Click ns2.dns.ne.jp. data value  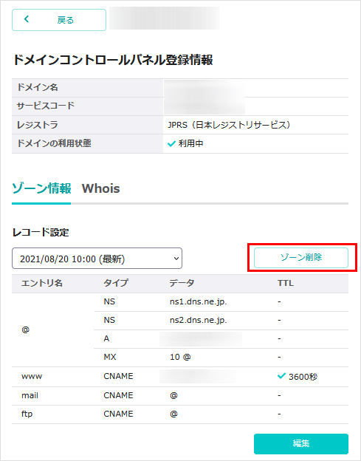(x=199, y=320)
